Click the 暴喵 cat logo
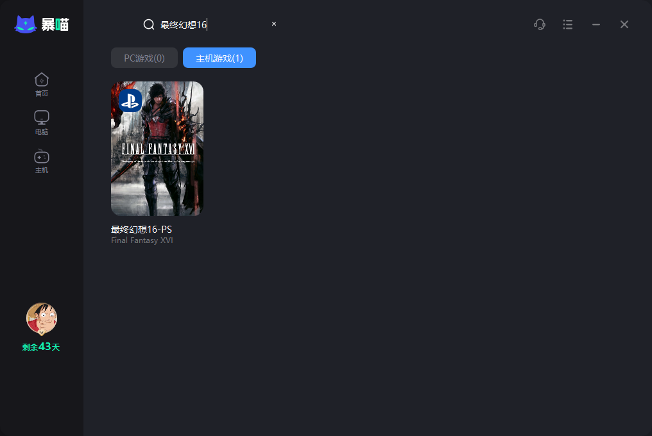The height and width of the screenshot is (436, 652). (26, 24)
